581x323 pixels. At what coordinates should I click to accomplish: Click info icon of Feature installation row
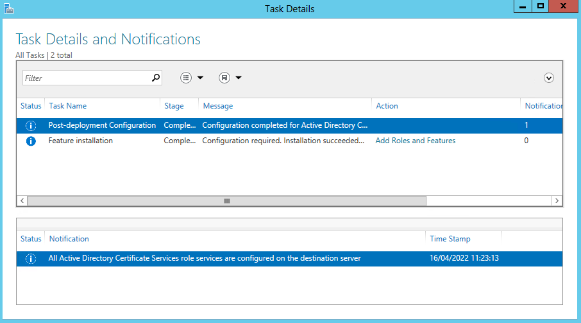tap(31, 141)
